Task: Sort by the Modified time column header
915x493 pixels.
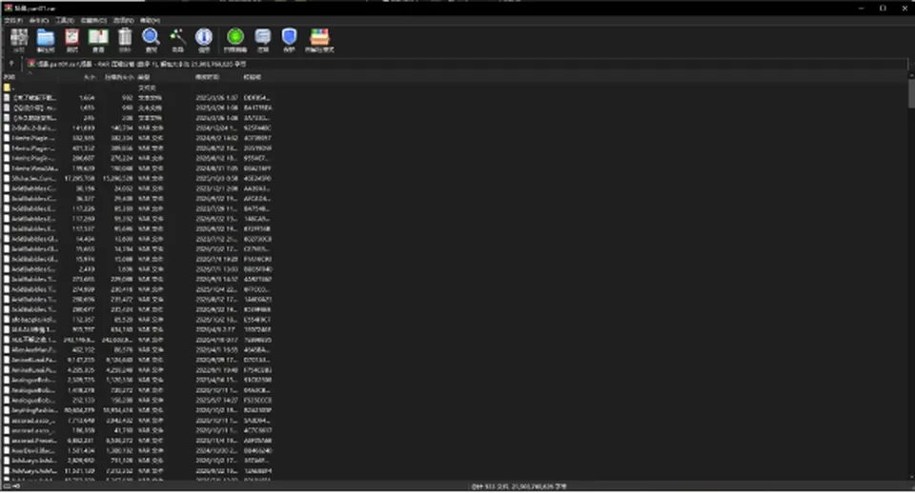Action: point(217,77)
